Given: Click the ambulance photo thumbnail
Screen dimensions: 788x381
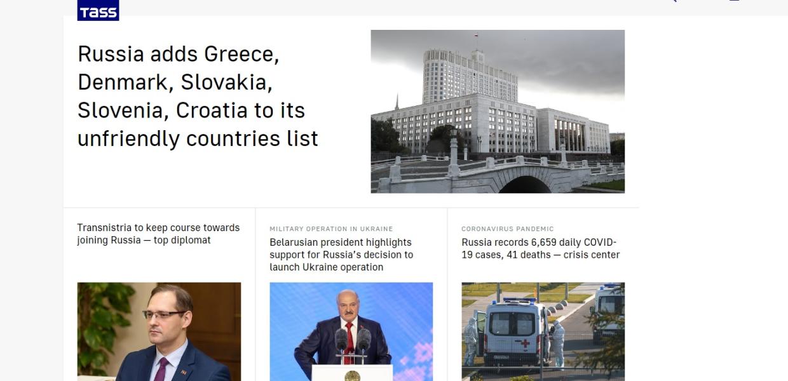Looking at the screenshot, I should pos(543,331).
